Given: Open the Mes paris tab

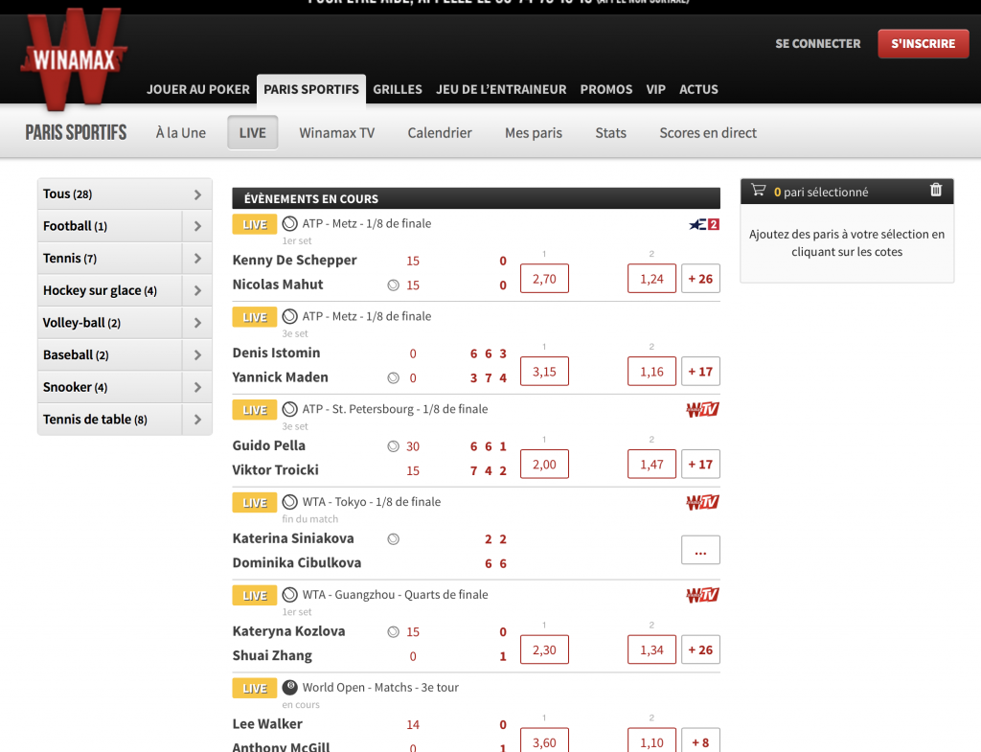Looking at the screenshot, I should tap(534, 132).
